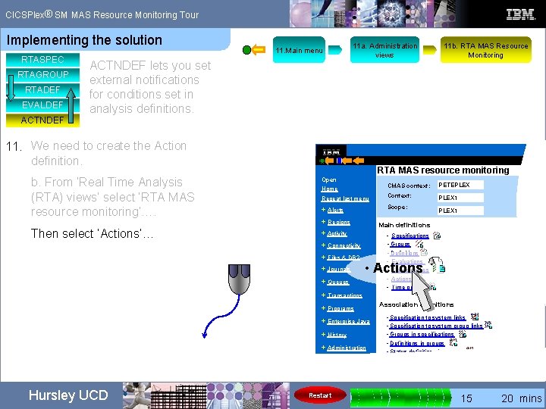Open Specification to system links
The height and width of the screenshot is (409, 546).
428,317
